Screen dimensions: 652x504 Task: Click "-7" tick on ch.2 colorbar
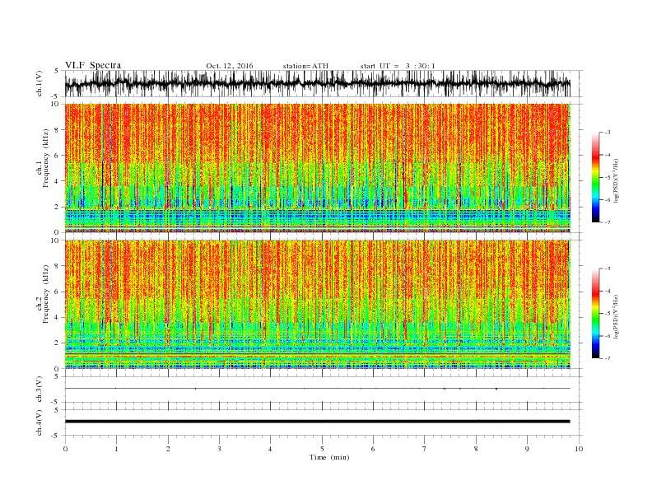click(607, 358)
